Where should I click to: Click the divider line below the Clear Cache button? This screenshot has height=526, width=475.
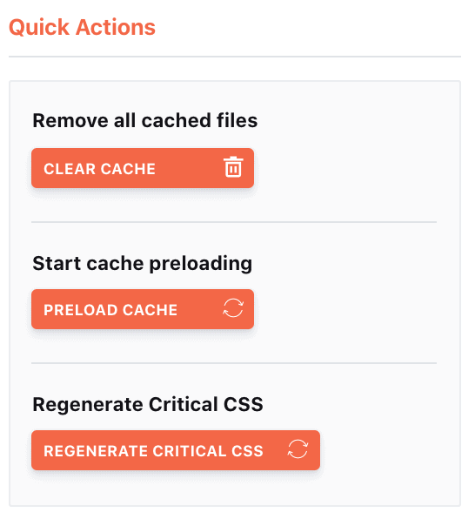234,222
